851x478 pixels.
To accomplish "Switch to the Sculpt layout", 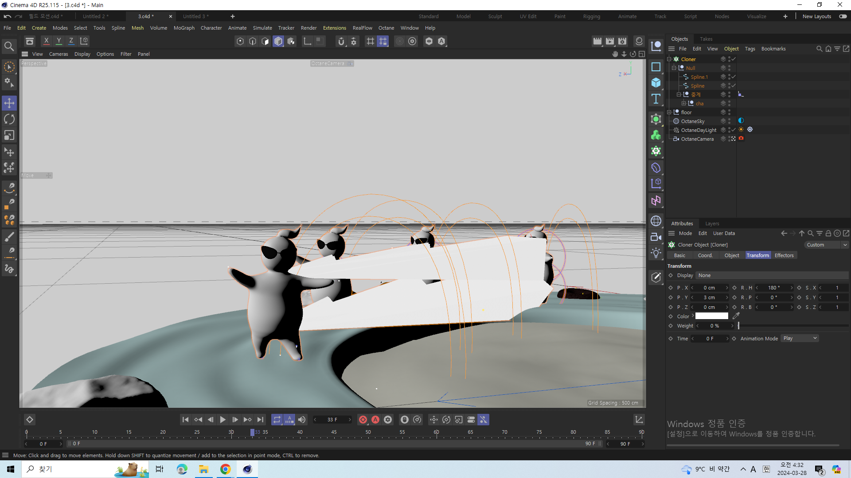I will coord(495,16).
